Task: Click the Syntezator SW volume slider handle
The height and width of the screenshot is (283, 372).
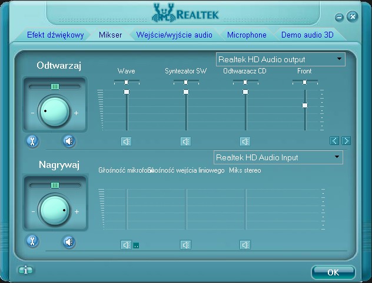Action: click(186, 92)
